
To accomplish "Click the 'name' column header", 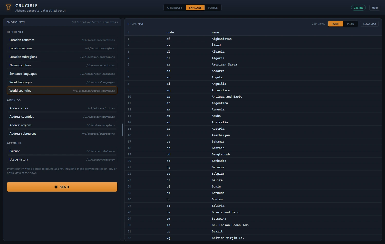I will coord(215,32).
